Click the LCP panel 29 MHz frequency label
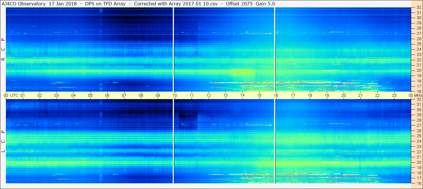 (419, 115)
